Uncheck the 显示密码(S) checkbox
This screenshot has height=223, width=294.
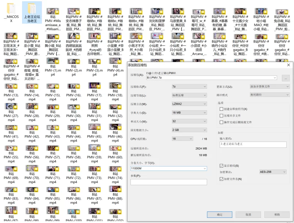pos(222,166)
